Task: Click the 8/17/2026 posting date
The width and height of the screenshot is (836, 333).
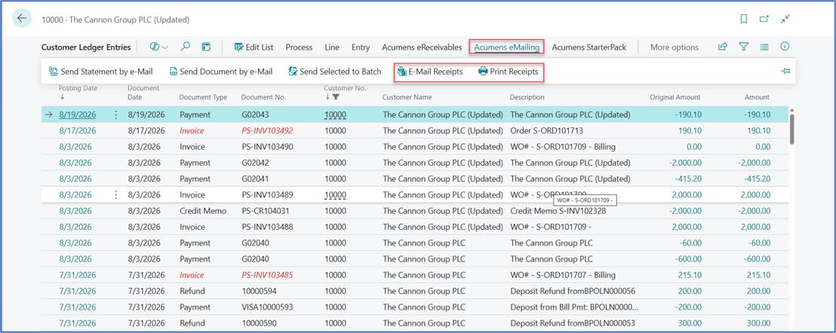Action: [77, 130]
